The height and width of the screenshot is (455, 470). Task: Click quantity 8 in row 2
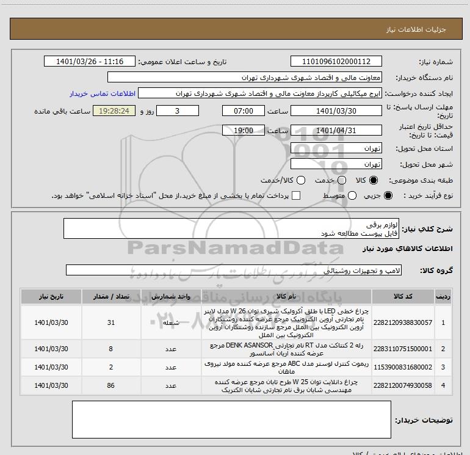tap(111, 349)
